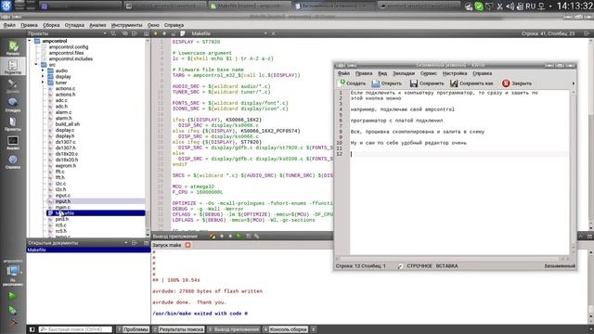Open the Отладка menu in menu bar
Image resolution: width=594 pixels, height=334 pixels.
point(74,25)
